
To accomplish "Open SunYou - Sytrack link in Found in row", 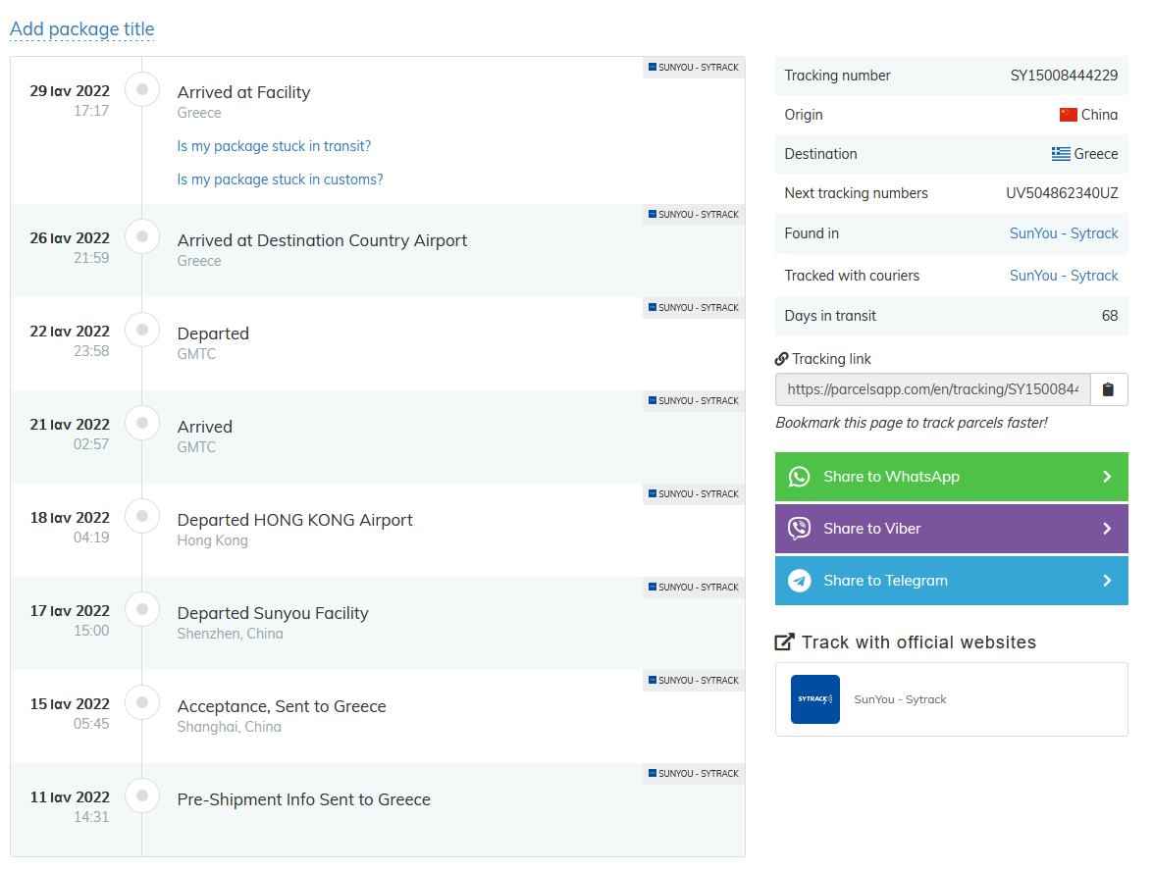I will tap(1064, 233).
